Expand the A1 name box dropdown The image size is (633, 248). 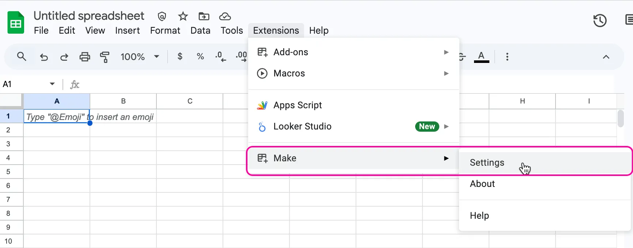click(x=52, y=84)
